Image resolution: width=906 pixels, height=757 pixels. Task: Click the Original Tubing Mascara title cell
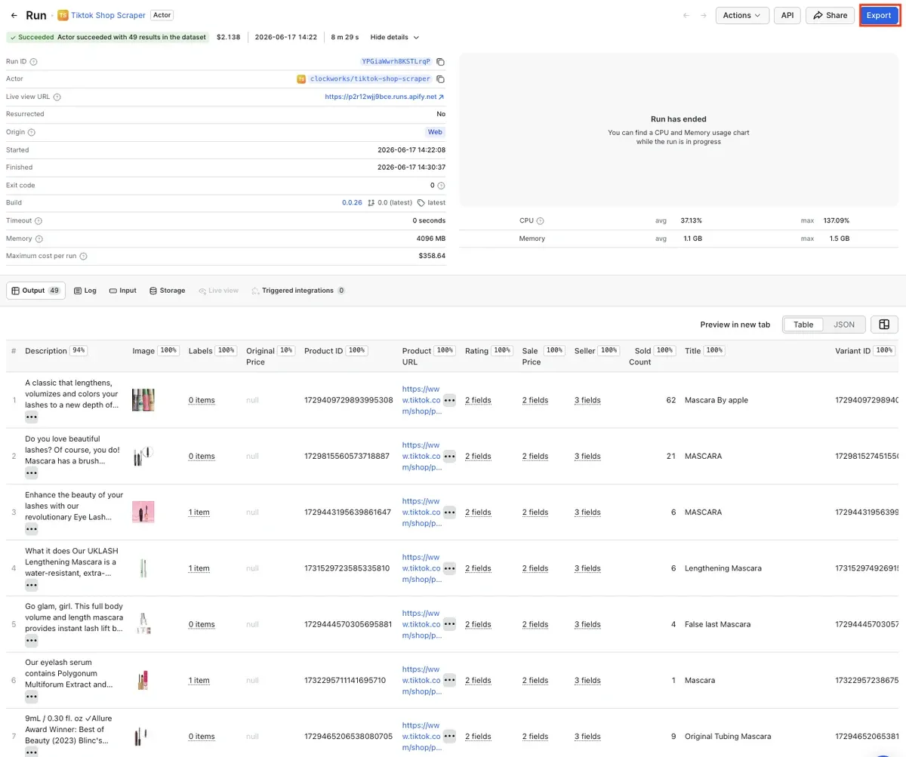pyautogui.click(x=728, y=737)
